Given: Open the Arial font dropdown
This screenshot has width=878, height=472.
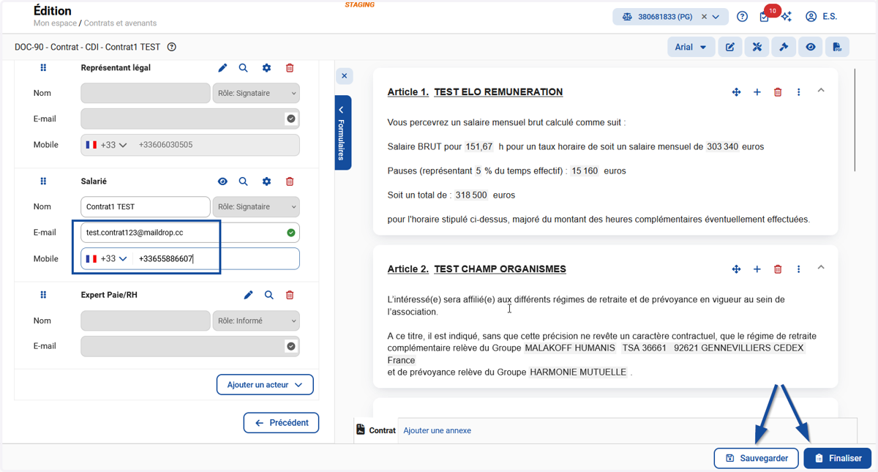Looking at the screenshot, I should [690, 47].
